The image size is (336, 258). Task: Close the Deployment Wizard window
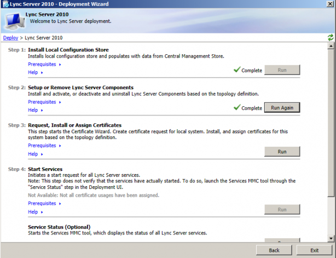click(330, 4)
